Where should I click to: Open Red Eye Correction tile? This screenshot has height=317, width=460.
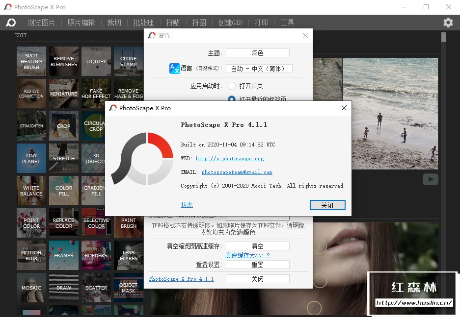click(x=31, y=94)
